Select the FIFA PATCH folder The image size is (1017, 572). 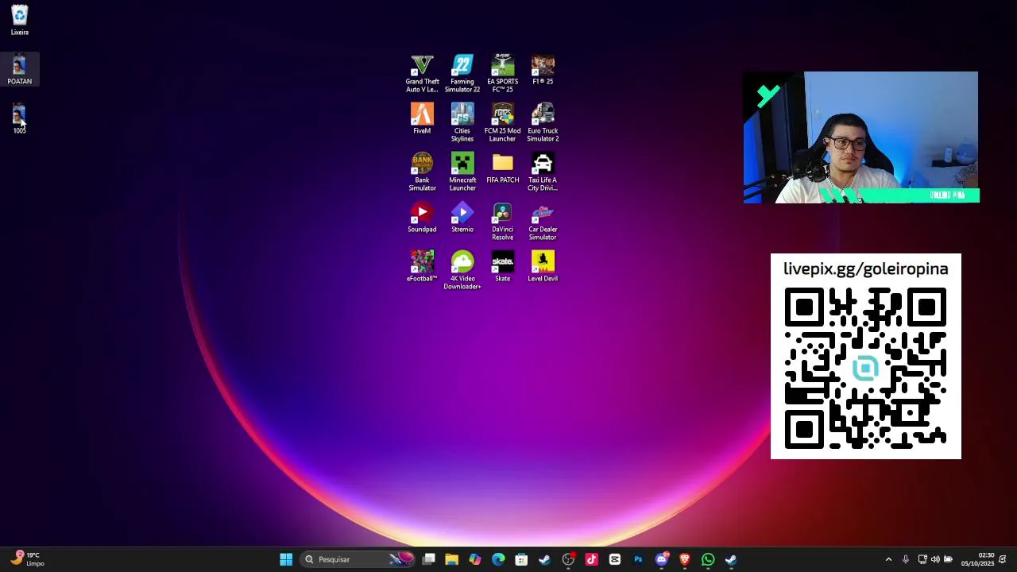pos(502,168)
